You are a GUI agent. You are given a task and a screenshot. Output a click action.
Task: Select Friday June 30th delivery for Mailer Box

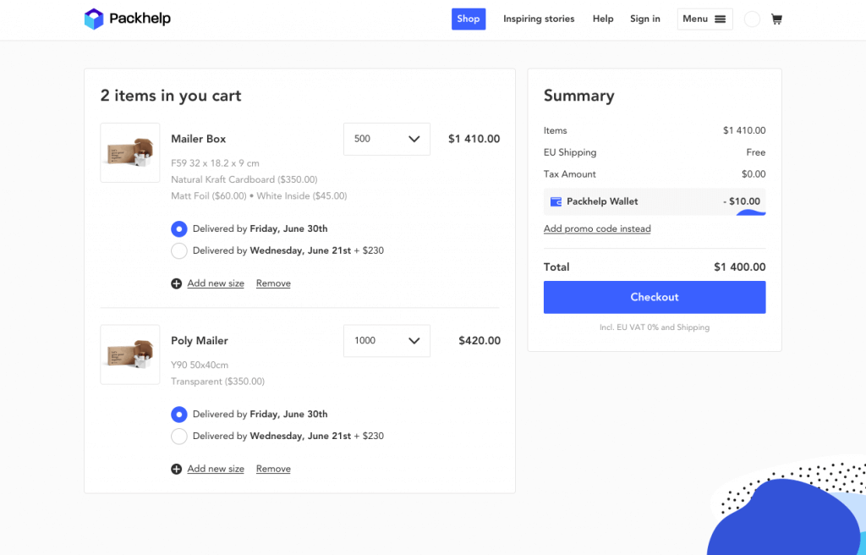pos(178,228)
